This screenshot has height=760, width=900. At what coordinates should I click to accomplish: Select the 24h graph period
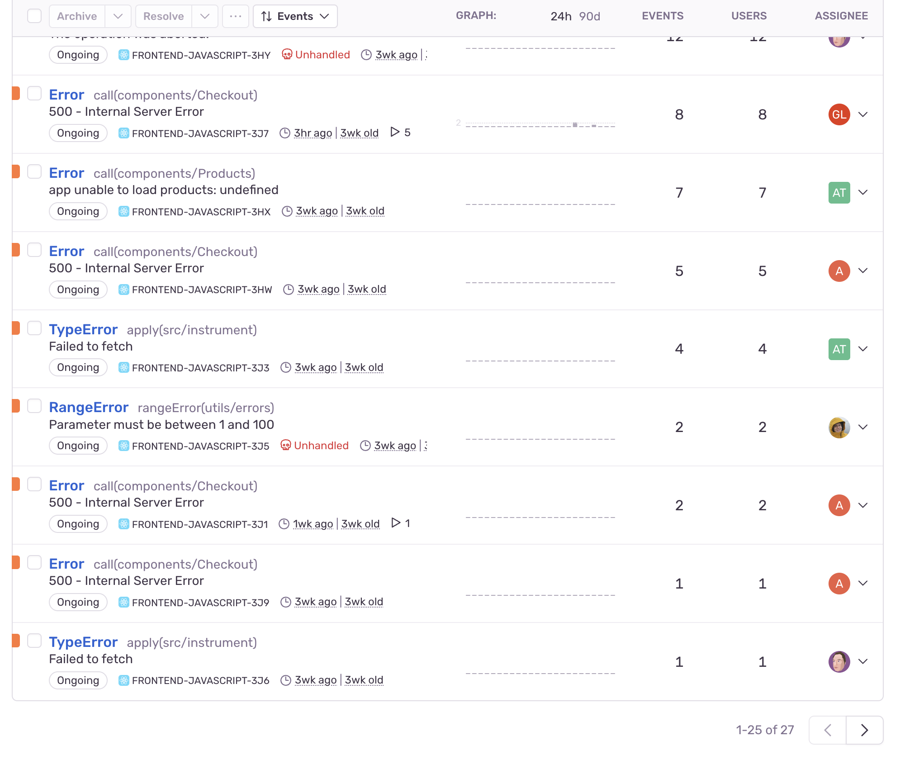click(561, 16)
